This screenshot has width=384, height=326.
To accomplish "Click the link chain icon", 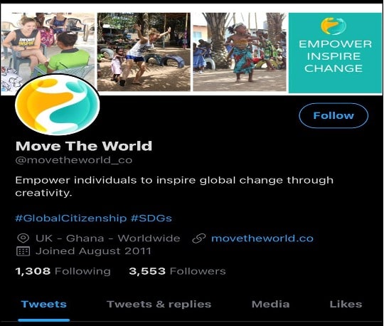I will (x=198, y=238).
